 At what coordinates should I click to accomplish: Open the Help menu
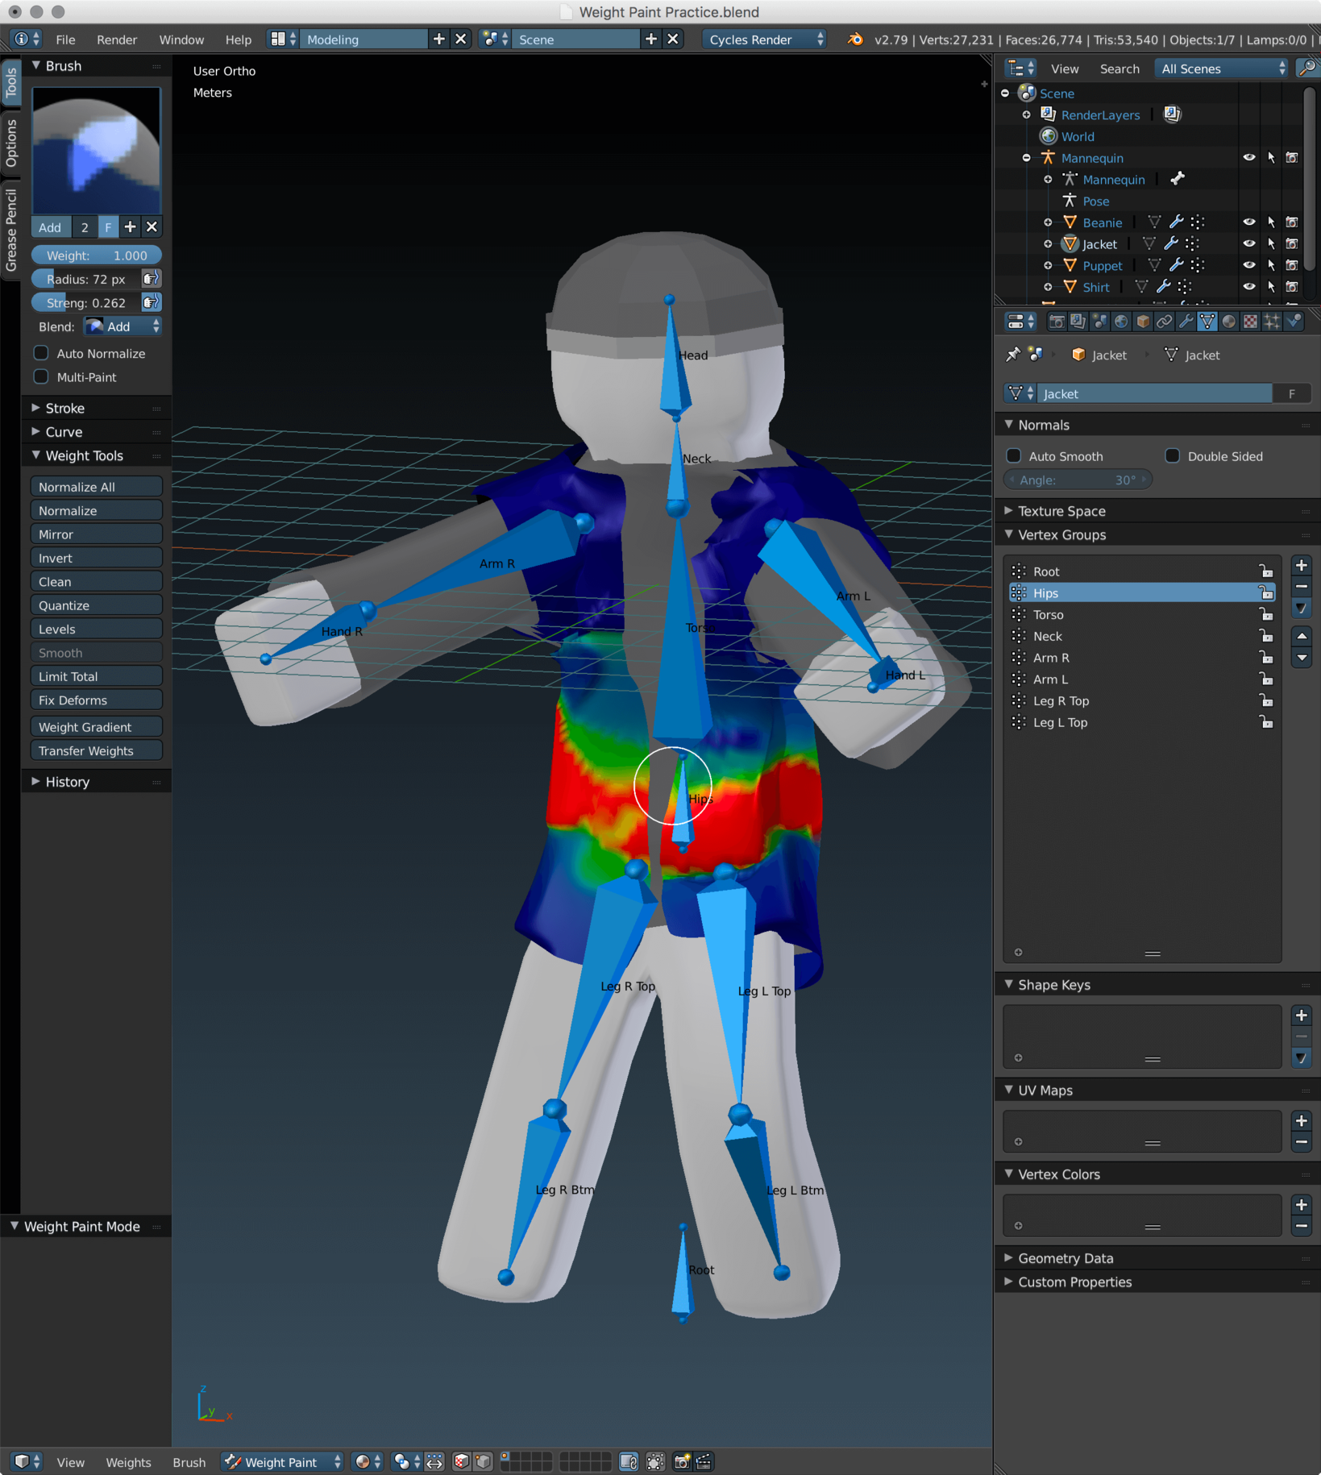click(238, 39)
